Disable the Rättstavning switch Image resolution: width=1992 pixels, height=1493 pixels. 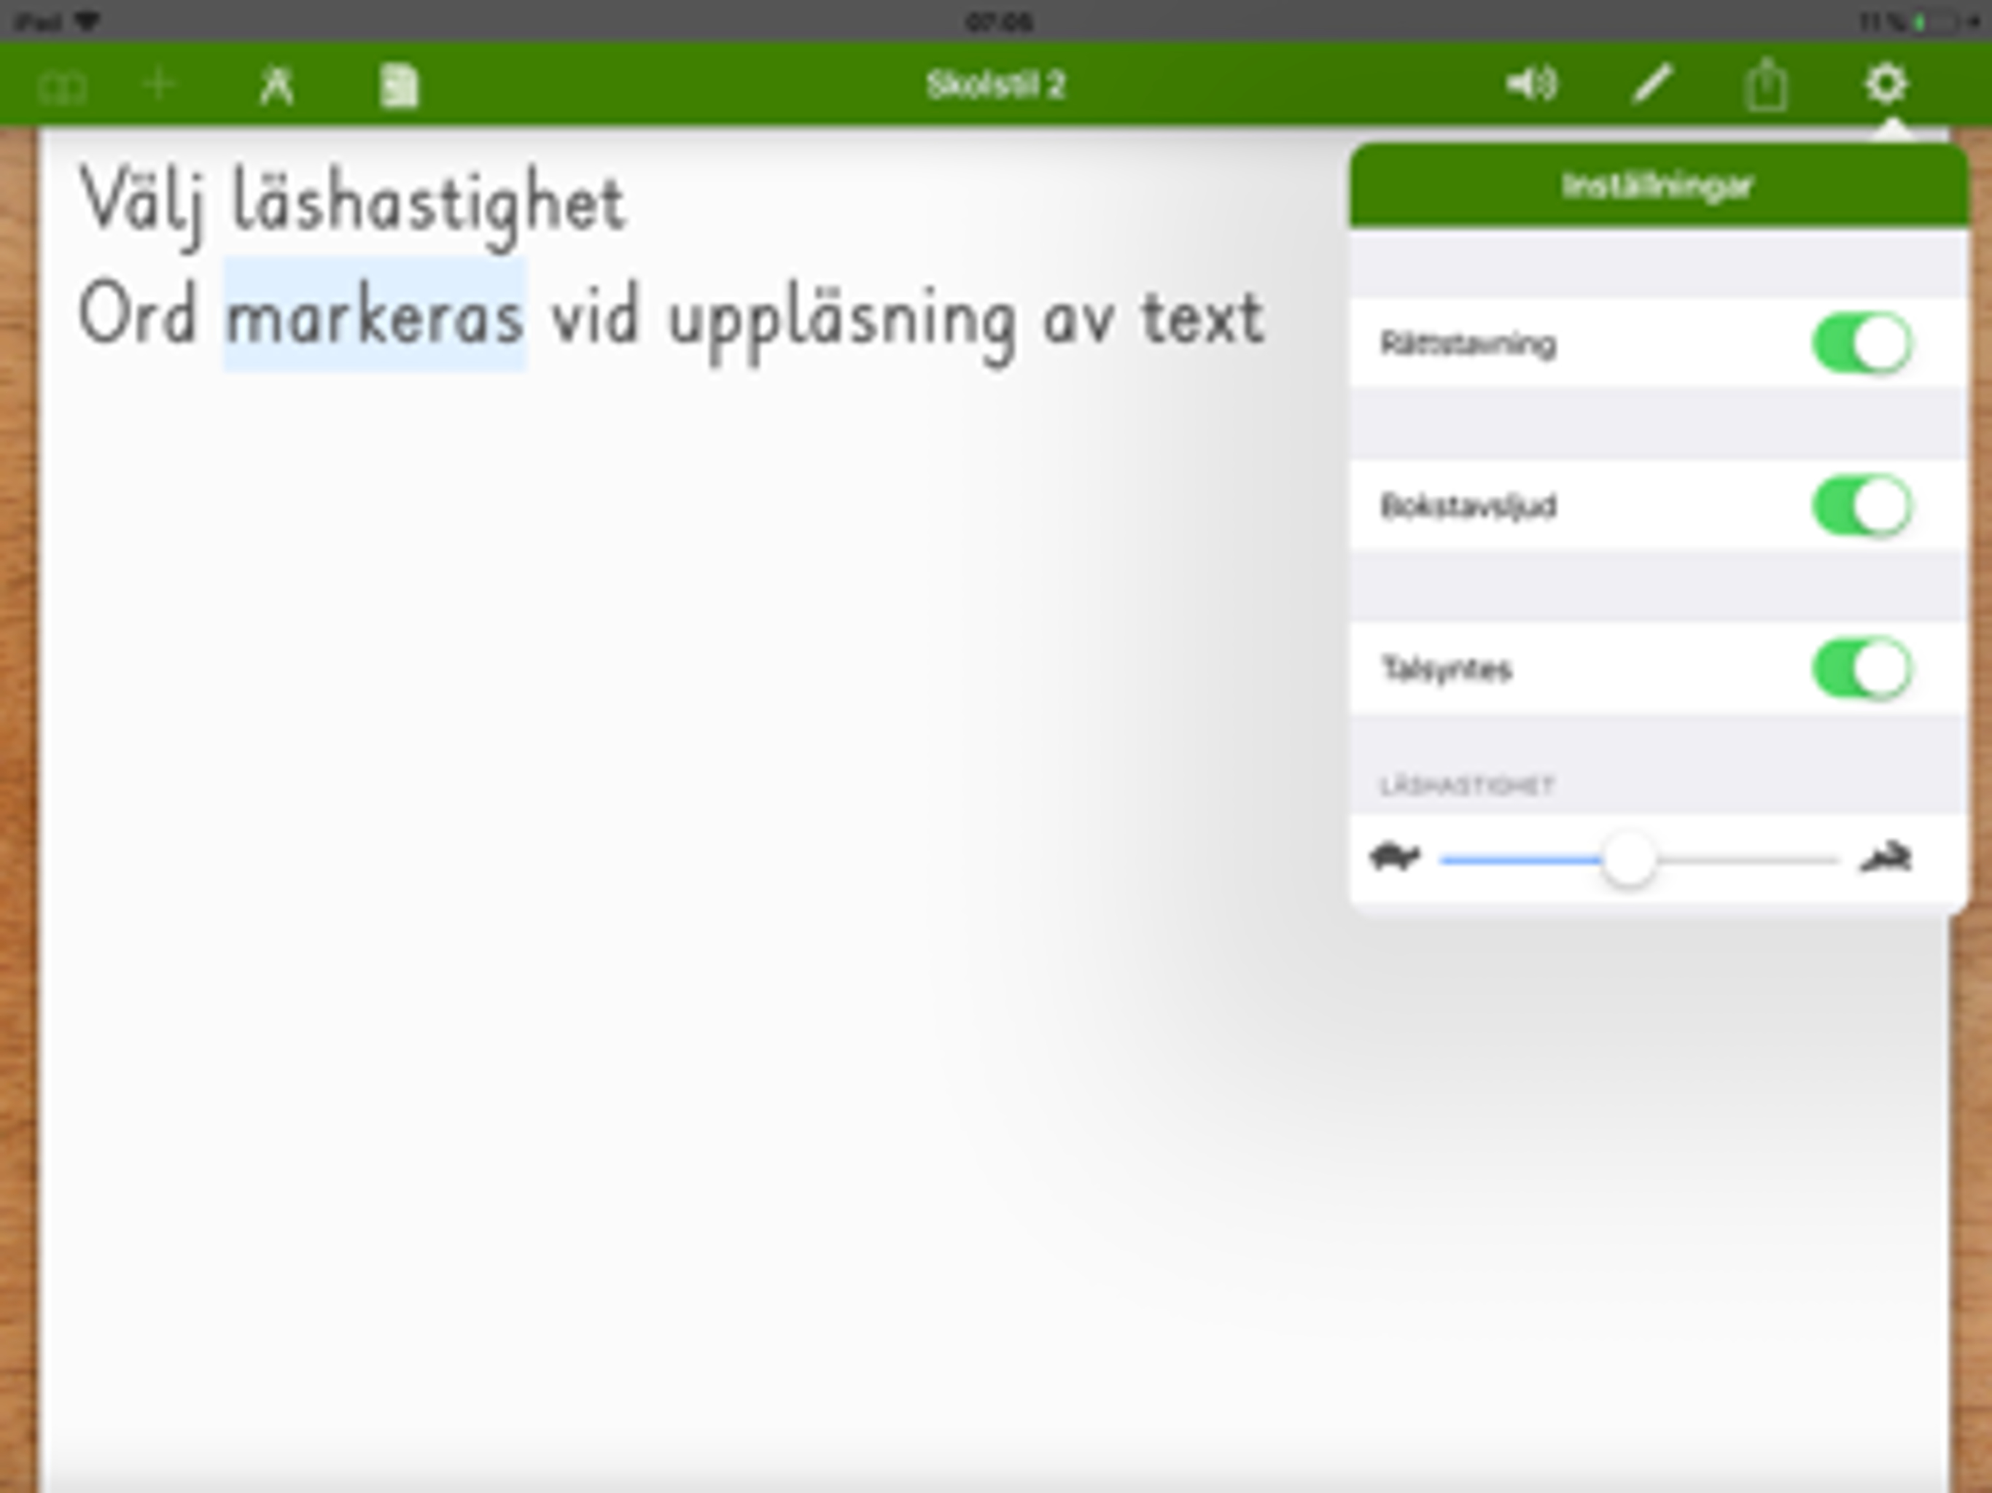[x=1861, y=343]
